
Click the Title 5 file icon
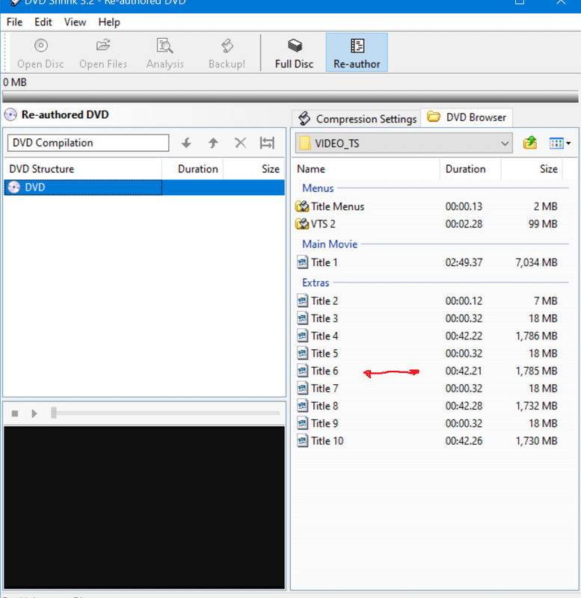tap(303, 354)
